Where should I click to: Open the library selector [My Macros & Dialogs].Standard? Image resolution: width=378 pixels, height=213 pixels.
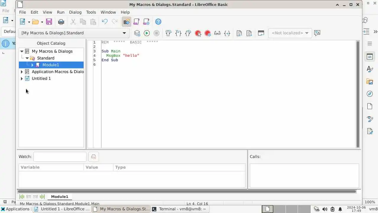coord(74,33)
